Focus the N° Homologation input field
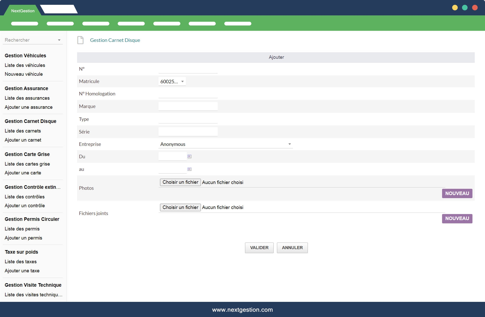The width and height of the screenshot is (485, 317). point(188,94)
